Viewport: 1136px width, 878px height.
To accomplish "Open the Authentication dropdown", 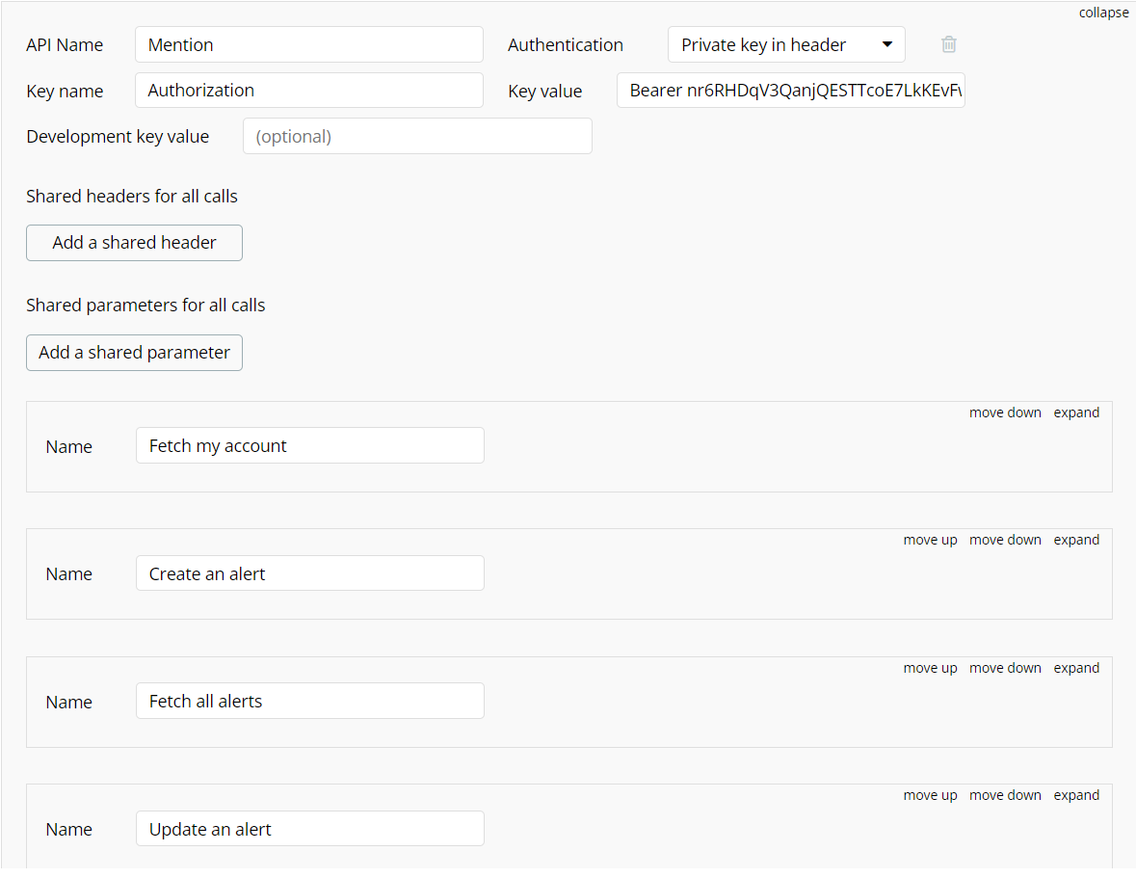I will [x=786, y=45].
